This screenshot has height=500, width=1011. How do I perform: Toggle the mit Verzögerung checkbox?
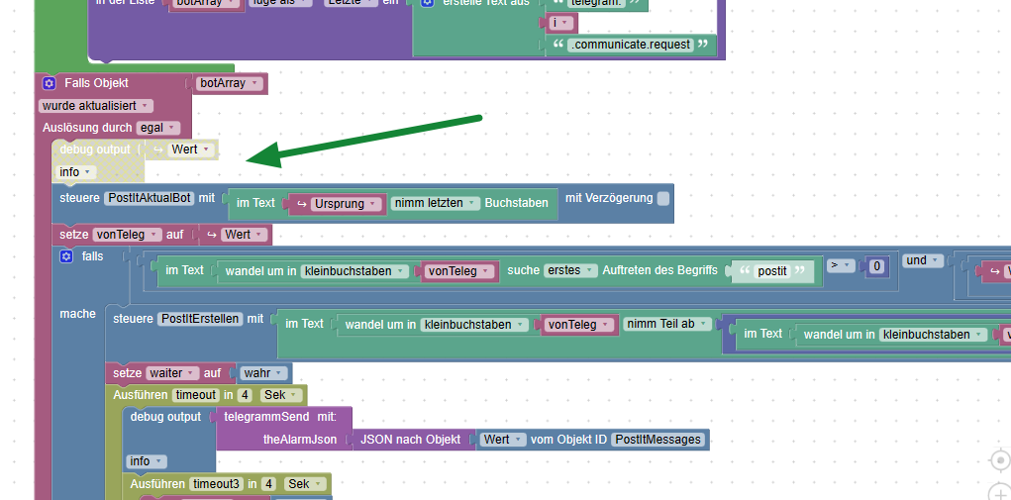pos(663,198)
